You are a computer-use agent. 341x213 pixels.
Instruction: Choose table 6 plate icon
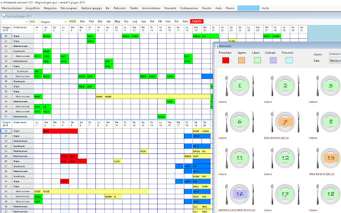point(239,122)
